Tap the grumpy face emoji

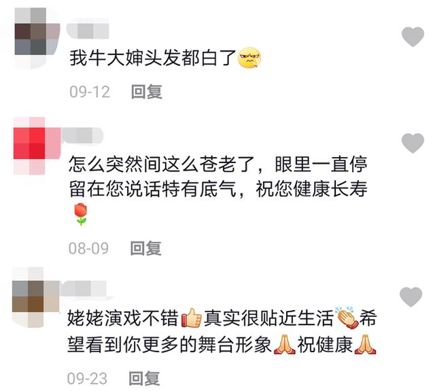click(x=249, y=57)
